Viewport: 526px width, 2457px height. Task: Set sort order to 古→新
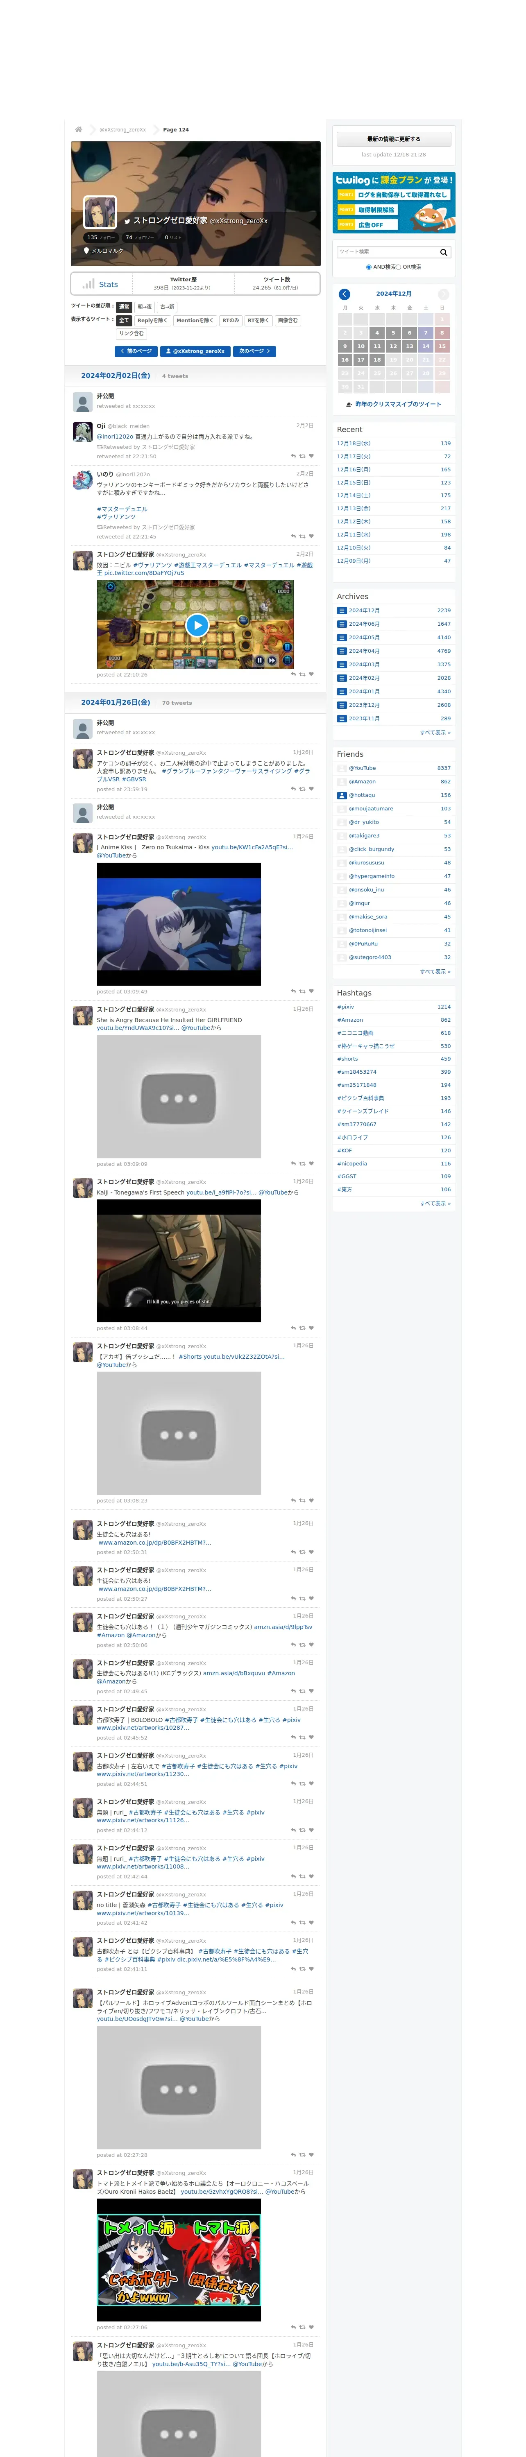coord(167,307)
